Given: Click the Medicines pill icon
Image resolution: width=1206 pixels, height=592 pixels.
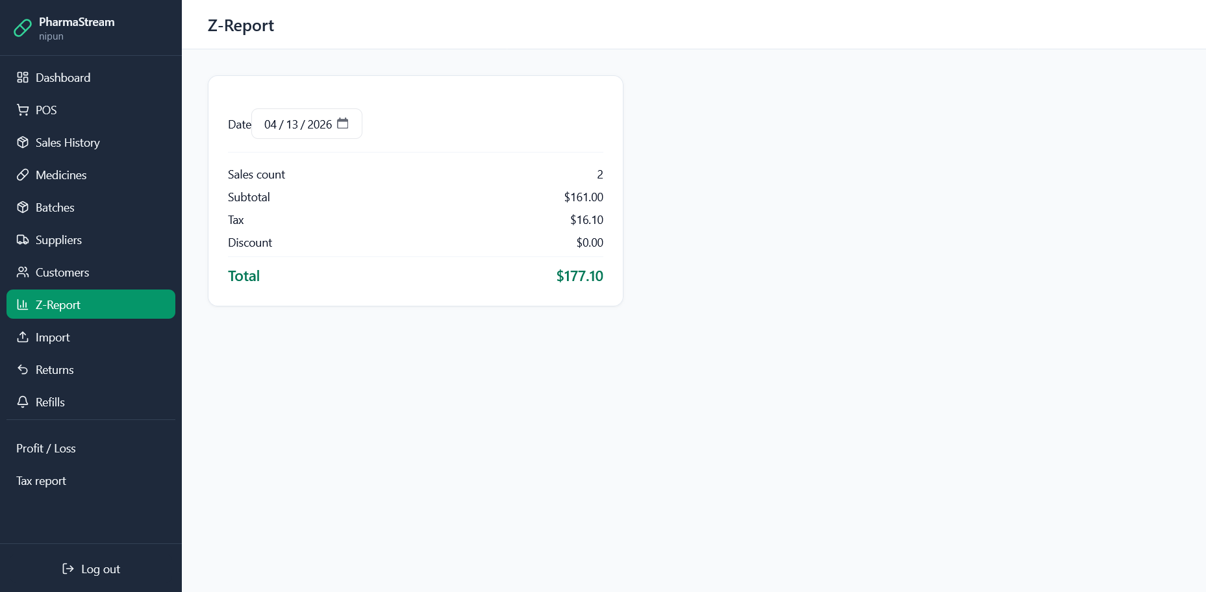Looking at the screenshot, I should [x=23, y=175].
